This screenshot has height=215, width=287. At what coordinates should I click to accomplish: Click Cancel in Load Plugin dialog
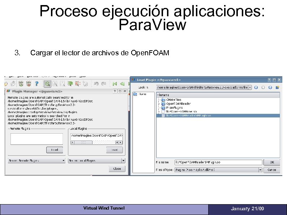coord(272,170)
